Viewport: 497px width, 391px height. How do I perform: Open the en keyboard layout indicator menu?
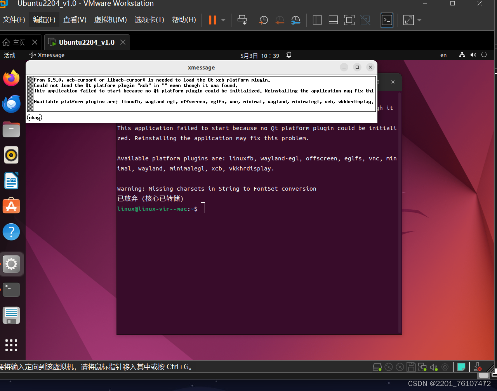point(443,55)
